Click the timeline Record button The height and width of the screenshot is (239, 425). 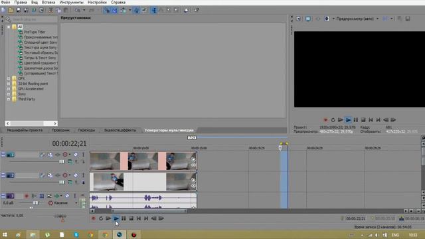click(93, 218)
